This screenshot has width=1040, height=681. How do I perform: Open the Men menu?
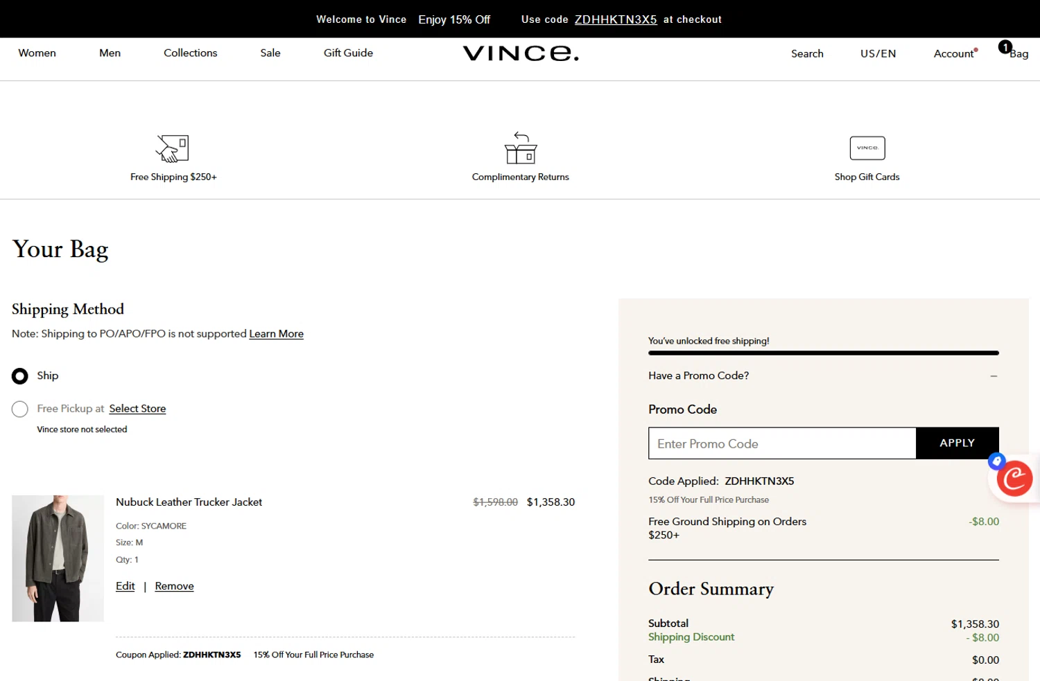point(110,53)
